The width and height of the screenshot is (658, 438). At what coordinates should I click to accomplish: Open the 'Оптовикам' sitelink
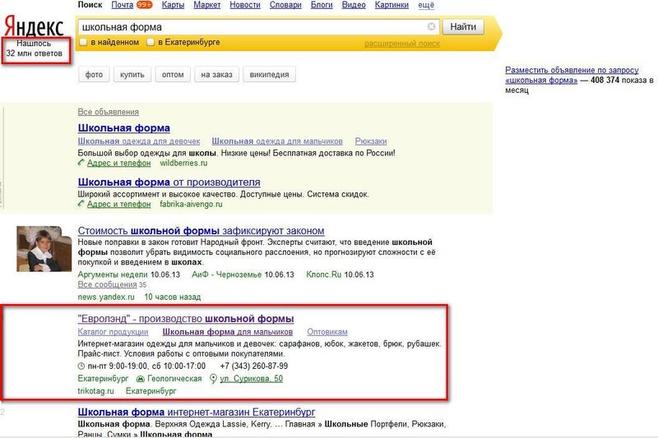pyautogui.click(x=327, y=332)
